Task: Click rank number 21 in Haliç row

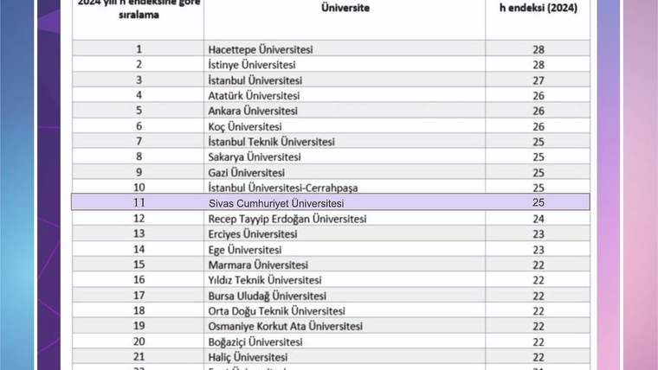Action: [139, 356]
